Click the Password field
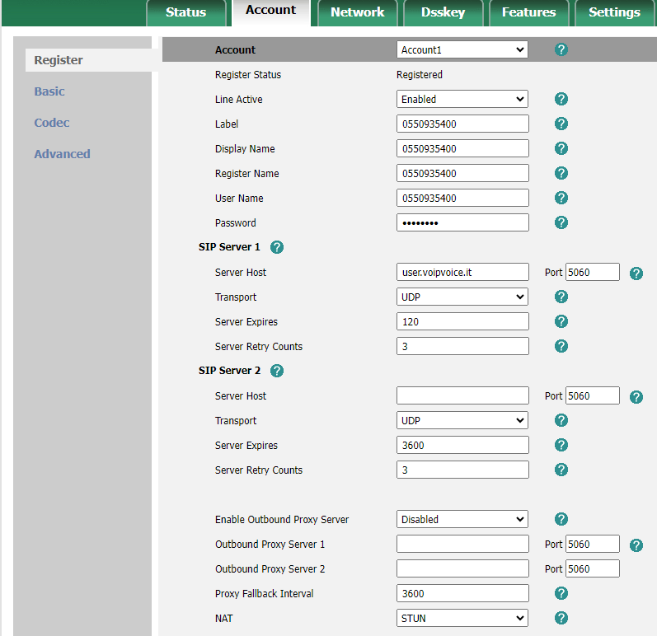The image size is (657, 636). [462, 222]
